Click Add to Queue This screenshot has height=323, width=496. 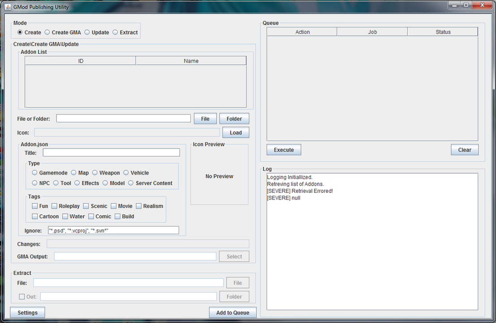pos(233,313)
